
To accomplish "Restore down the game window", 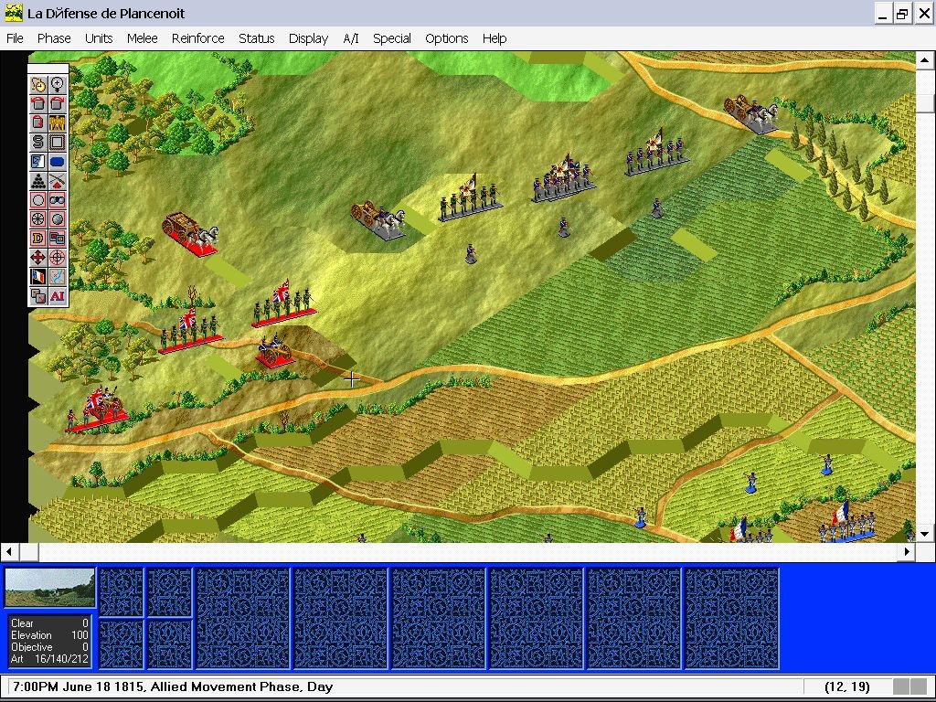I will [902, 13].
